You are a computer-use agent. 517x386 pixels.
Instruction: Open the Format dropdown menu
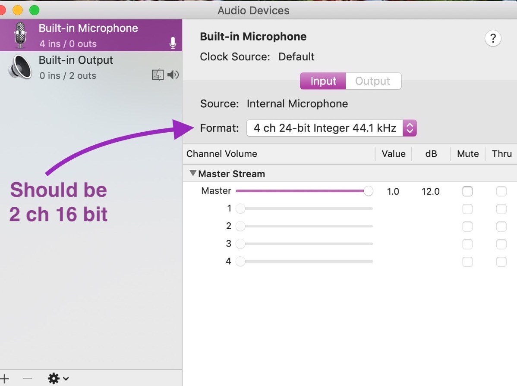[x=331, y=128]
